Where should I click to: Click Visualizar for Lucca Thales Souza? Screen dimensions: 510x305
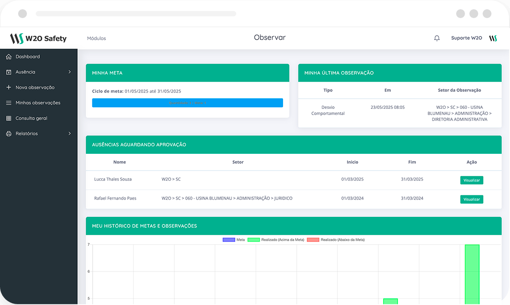coord(472,180)
